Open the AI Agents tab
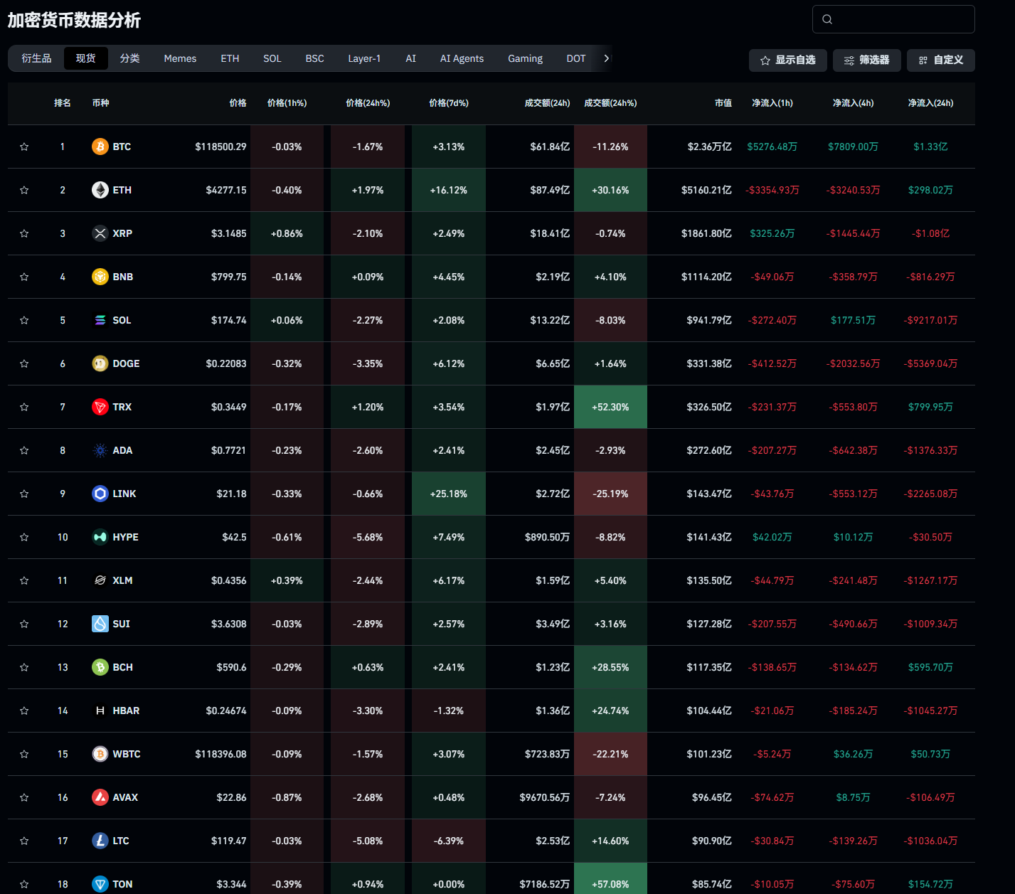 tap(462, 58)
